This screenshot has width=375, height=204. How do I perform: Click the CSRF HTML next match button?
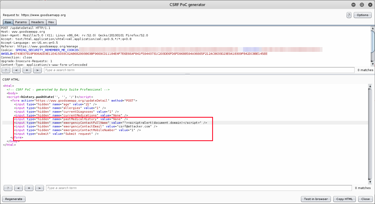click(39, 188)
